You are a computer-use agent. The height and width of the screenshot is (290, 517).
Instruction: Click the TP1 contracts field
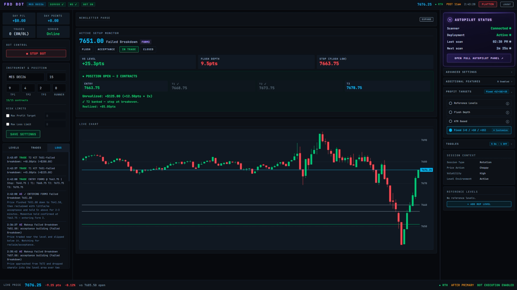pyautogui.click(x=13, y=88)
